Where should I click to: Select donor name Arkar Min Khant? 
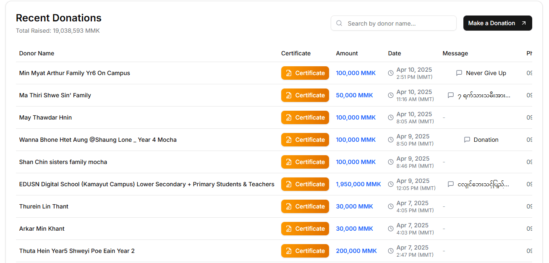pos(42,229)
